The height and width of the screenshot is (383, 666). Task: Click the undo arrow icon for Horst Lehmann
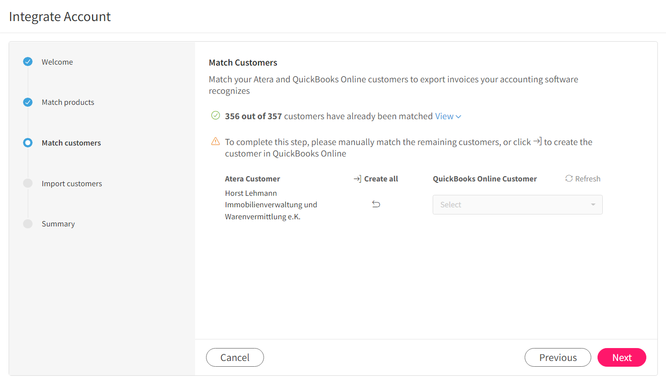pyautogui.click(x=376, y=204)
